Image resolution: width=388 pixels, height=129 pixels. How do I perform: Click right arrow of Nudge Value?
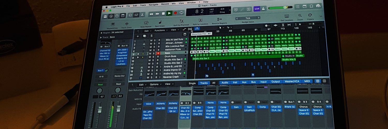click(258, 18)
